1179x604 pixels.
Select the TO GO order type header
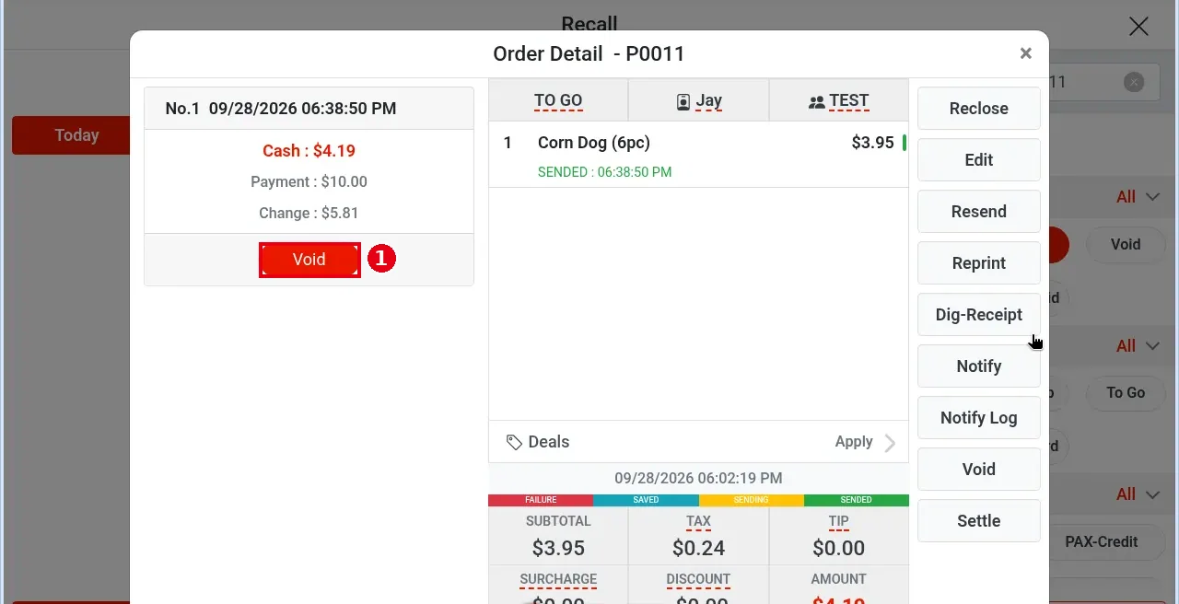point(558,100)
